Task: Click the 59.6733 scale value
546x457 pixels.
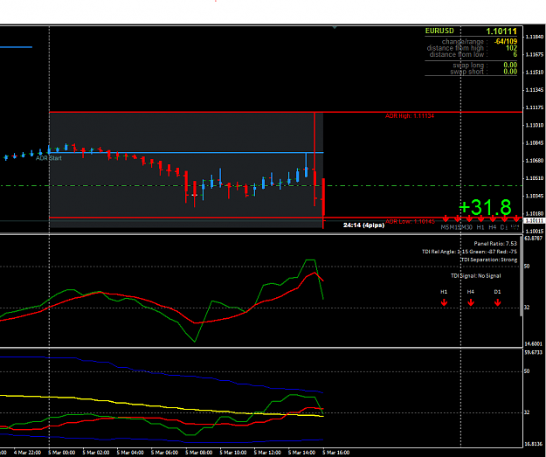Action: coord(533,352)
